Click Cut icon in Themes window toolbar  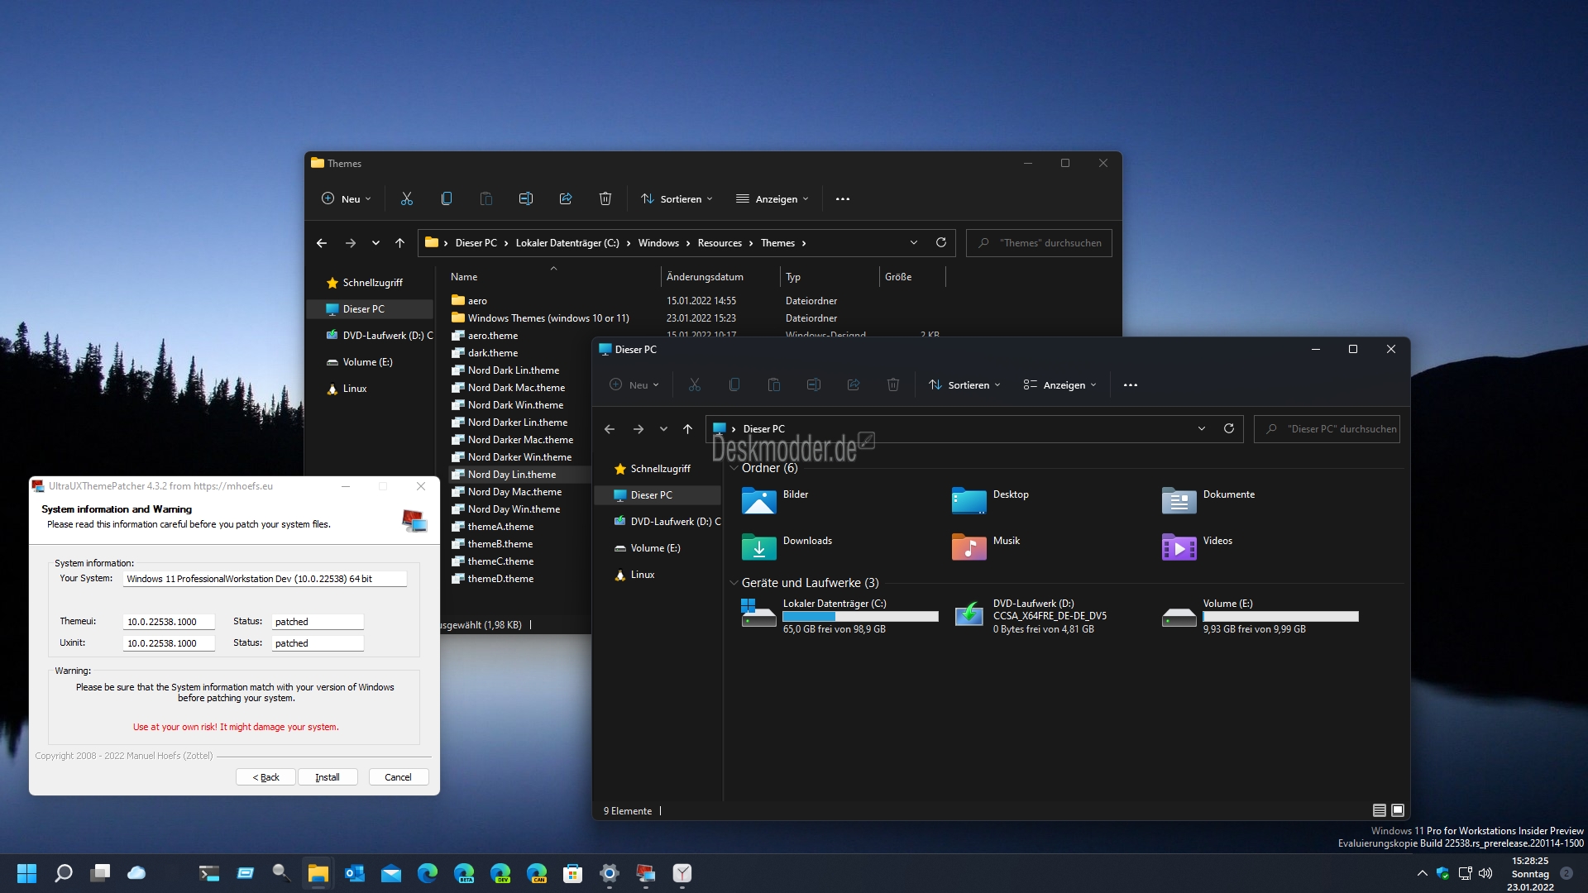[x=406, y=198]
